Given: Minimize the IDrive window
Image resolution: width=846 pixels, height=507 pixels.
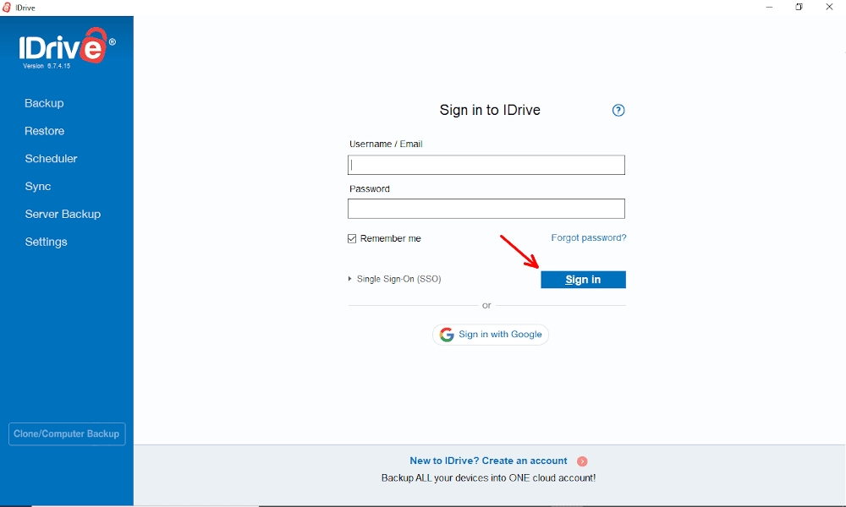Looking at the screenshot, I should pyautogui.click(x=769, y=7).
